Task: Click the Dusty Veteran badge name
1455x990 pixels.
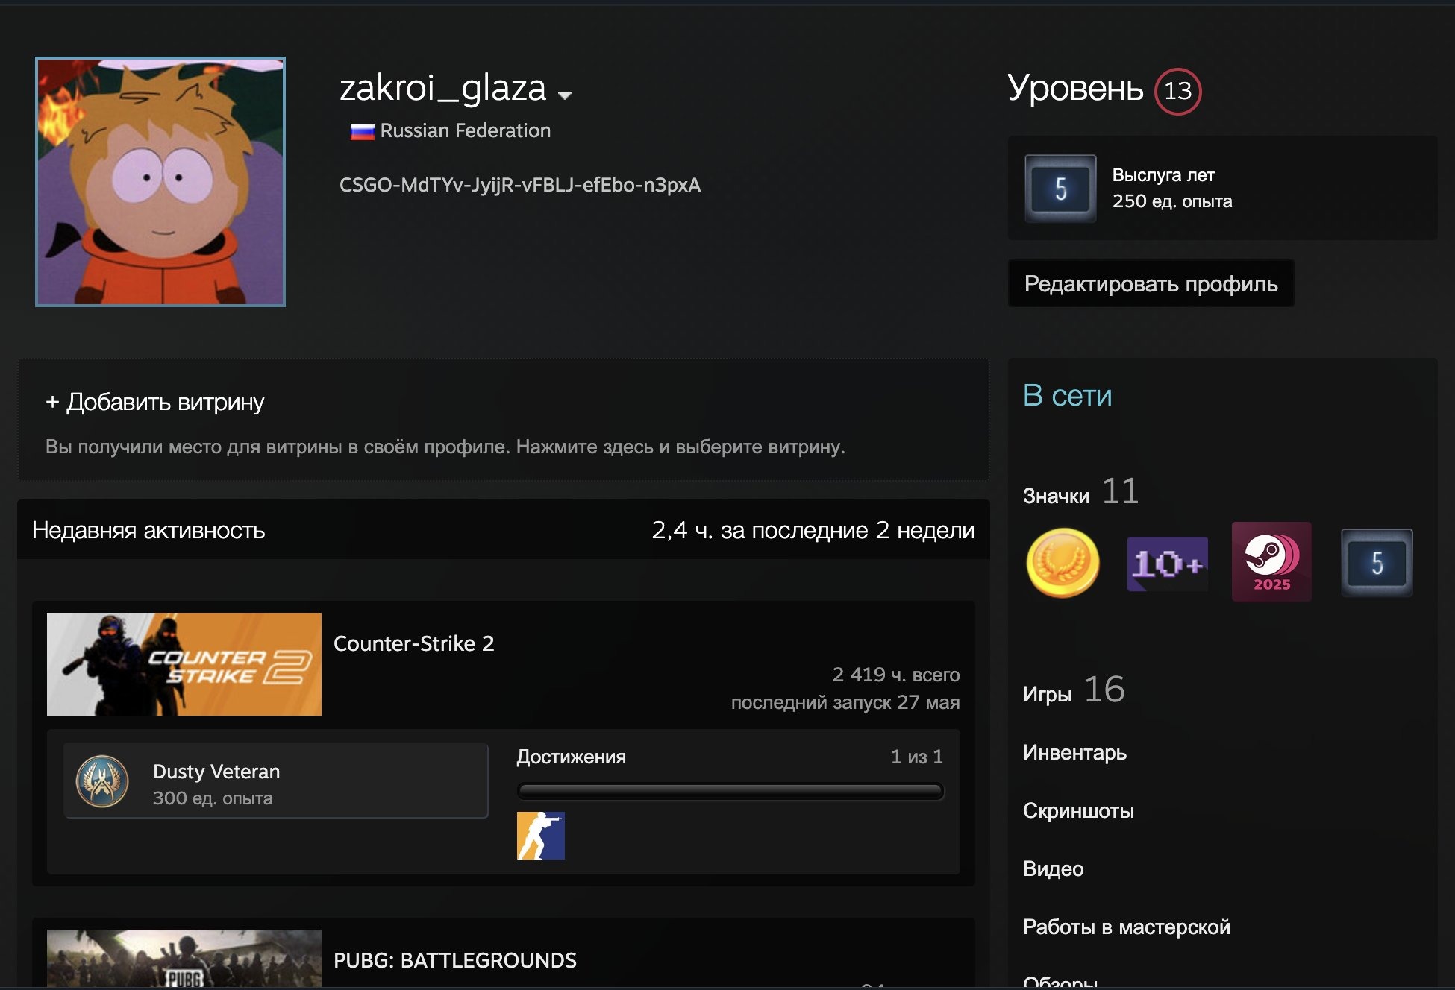Action: (x=216, y=772)
